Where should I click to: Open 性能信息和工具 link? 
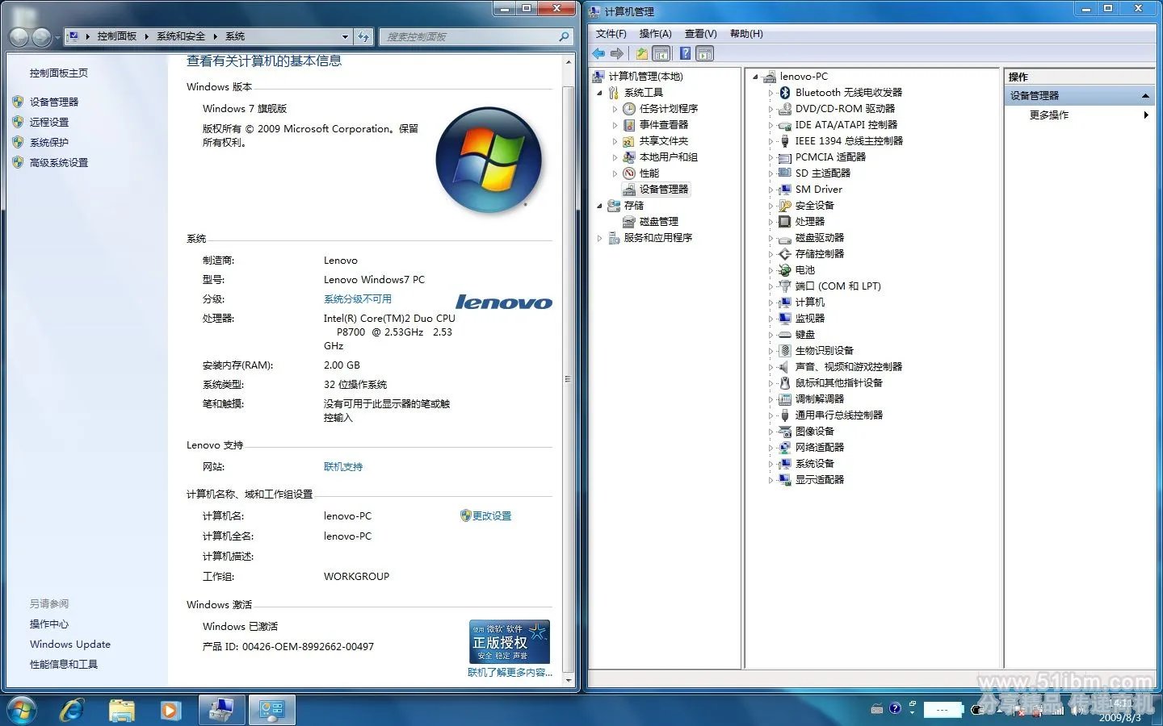coord(64,664)
